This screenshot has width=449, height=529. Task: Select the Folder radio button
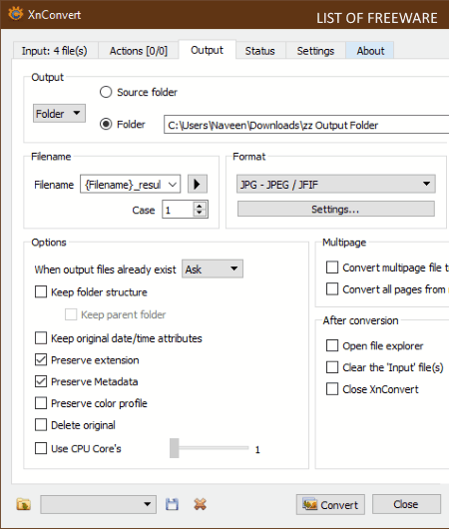pyautogui.click(x=106, y=124)
